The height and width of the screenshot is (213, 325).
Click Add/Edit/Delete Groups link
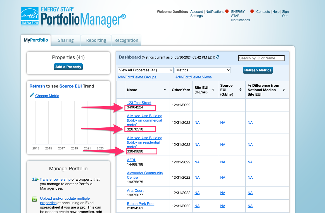tap(137, 77)
